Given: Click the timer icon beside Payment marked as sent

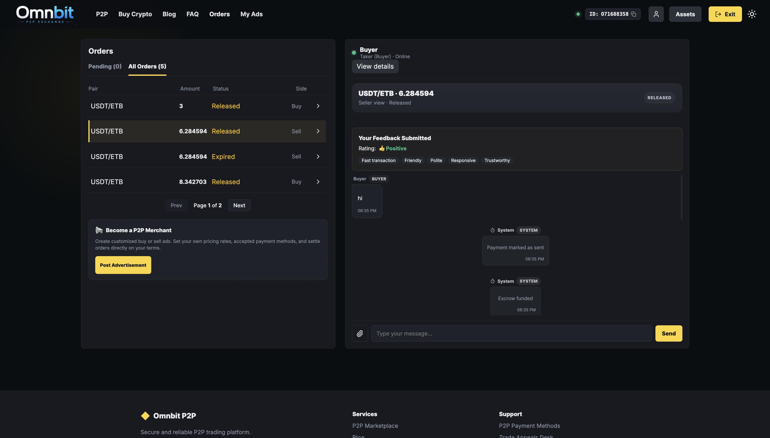Looking at the screenshot, I should [x=492, y=230].
